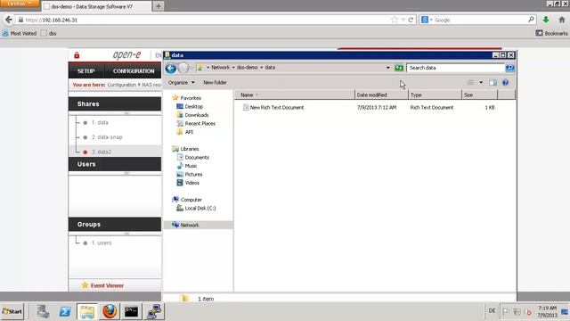Open the Event Viewer link
This screenshot has width=570, height=321.
click(x=107, y=285)
